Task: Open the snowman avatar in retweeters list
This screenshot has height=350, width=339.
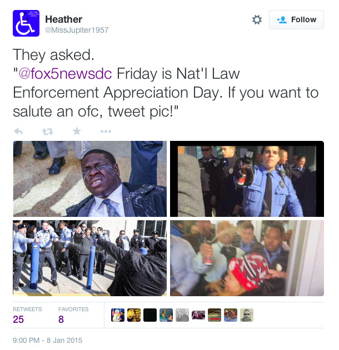Action: [x=118, y=315]
